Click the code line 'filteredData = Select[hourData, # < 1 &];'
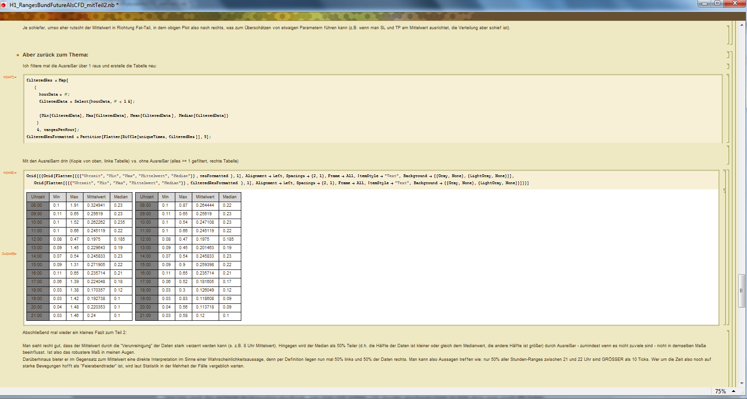The width and height of the screenshot is (747, 399). pyautogui.click(x=87, y=101)
